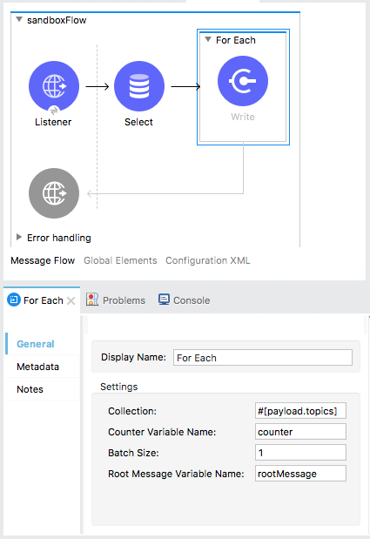Click the Collection expression field
Screen dimensions: 370x539
tap(300, 411)
